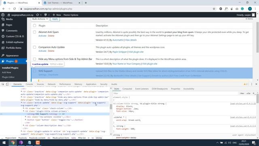This screenshot has height=146, width=259.
Task: Open the site home icon in admin bar
Action: click(x=8, y=15)
